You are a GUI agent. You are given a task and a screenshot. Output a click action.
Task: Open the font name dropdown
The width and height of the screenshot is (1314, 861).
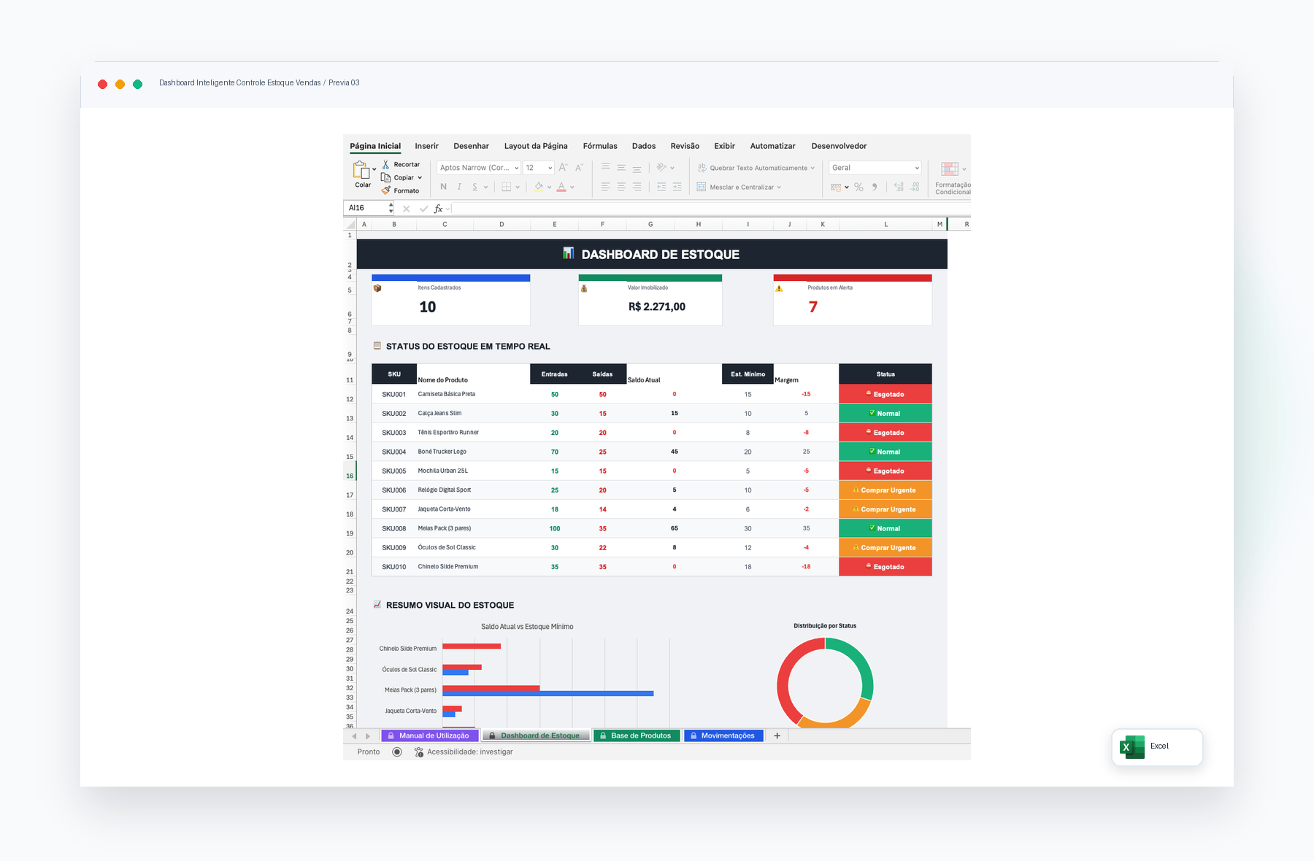(516, 168)
